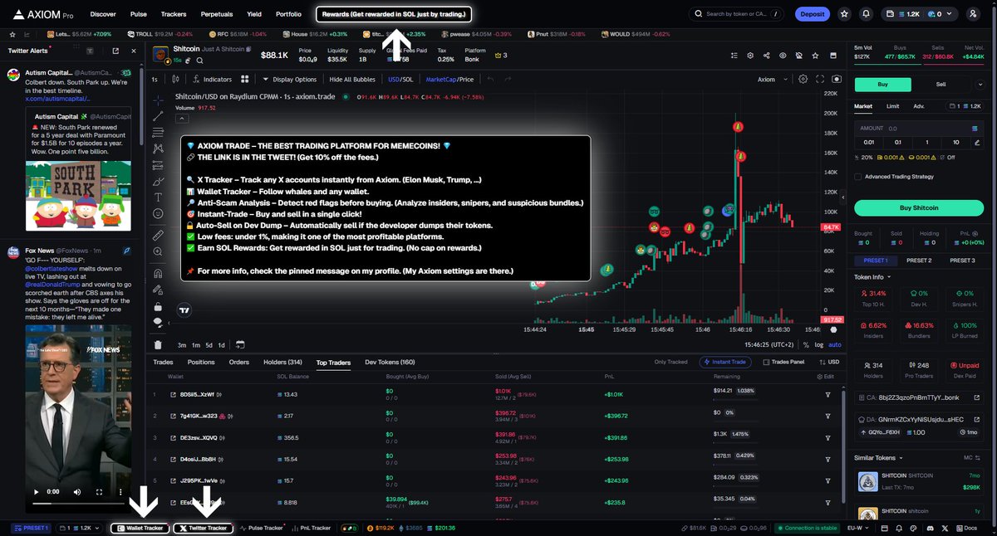Toggle Only Tracked filter
This screenshot has height=536, width=997.
(670, 362)
